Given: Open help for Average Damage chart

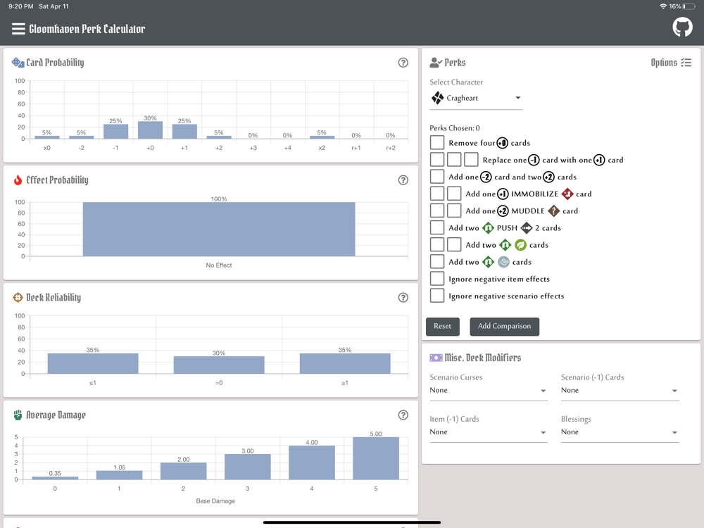Looking at the screenshot, I should point(403,415).
